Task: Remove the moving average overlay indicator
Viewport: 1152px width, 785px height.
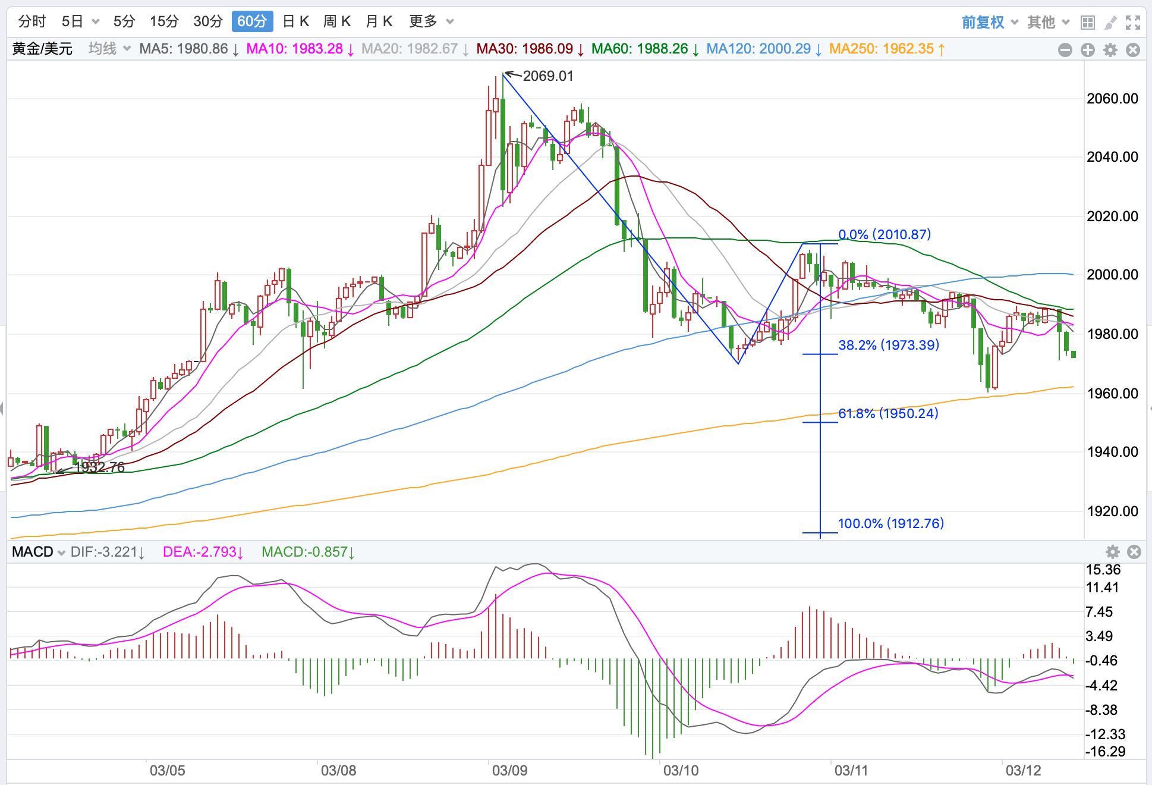Action: tap(1133, 50)
